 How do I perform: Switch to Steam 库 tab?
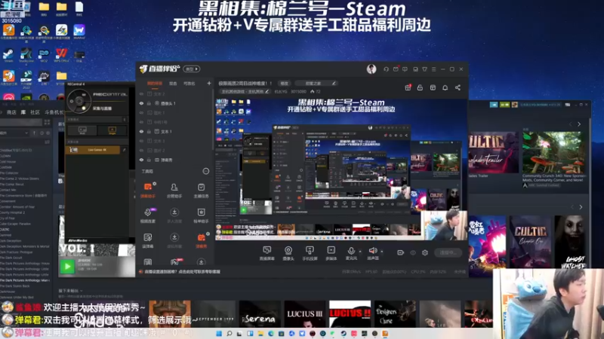pyautogui.click(x=23, y=112)
